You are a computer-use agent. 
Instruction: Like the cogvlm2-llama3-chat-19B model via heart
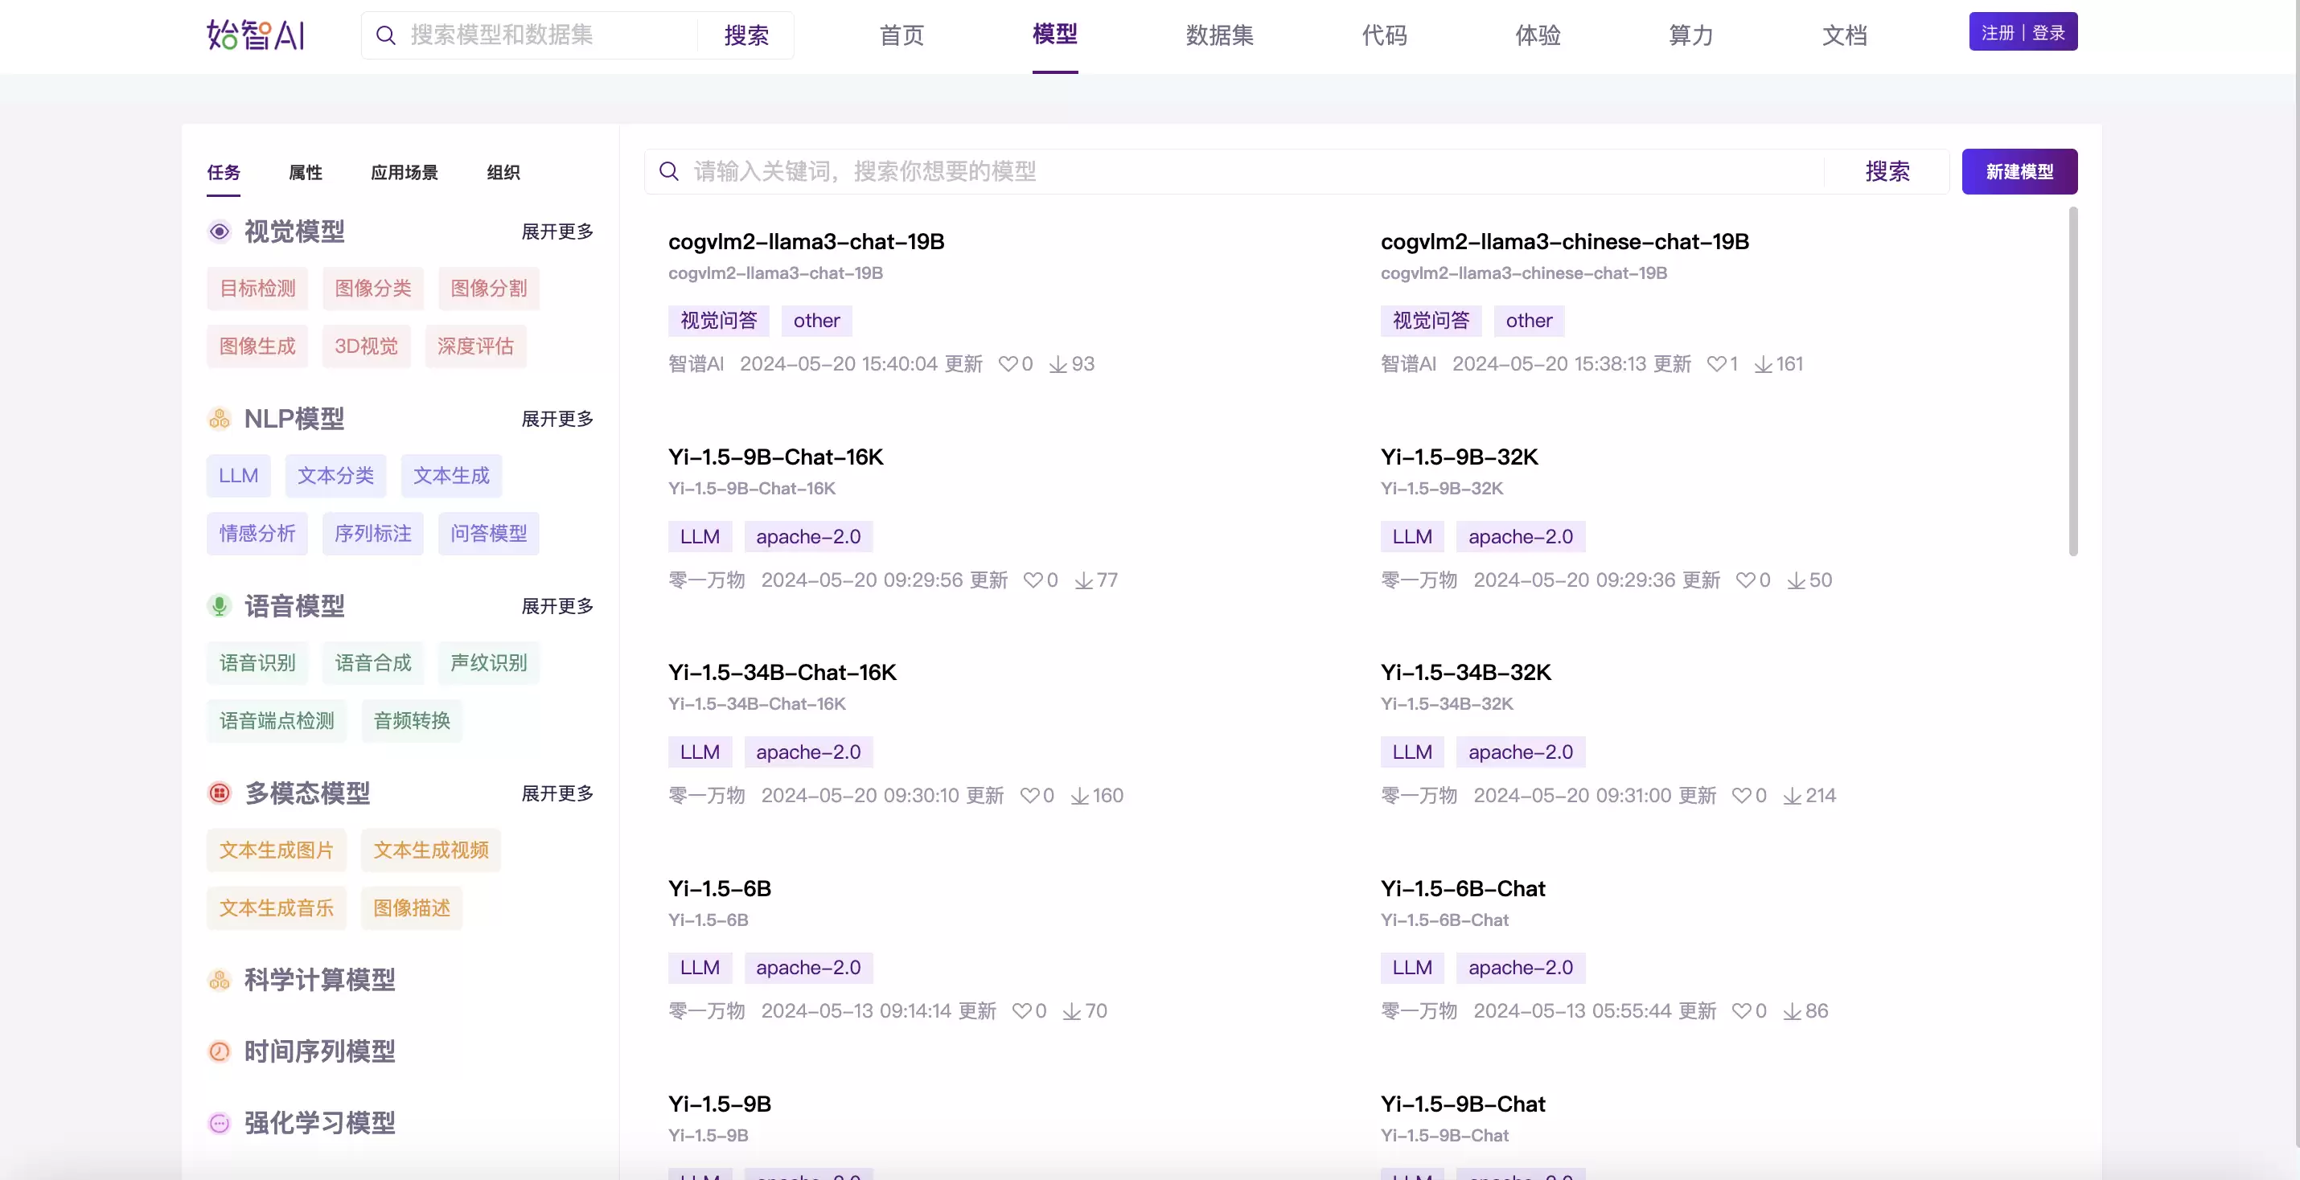click(x=1008, y=364)
